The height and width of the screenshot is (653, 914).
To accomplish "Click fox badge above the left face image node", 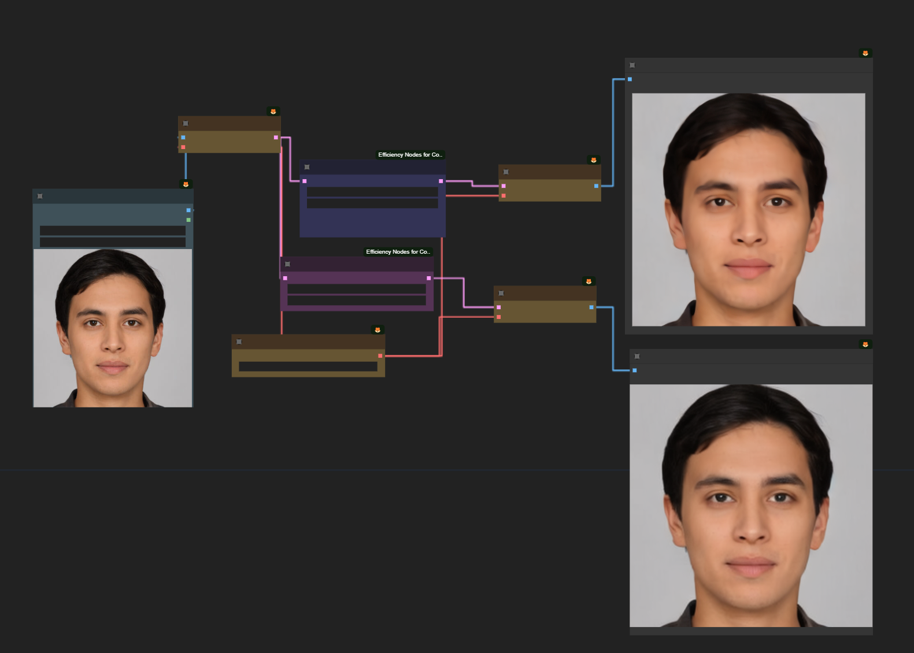I will pyautogui.click(x=186, y=184).
